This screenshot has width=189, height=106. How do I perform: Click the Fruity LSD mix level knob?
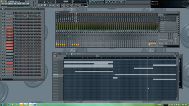[178, 17]
